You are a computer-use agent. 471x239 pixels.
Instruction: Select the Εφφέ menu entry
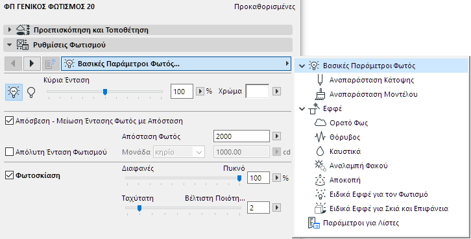coord(333,108)
